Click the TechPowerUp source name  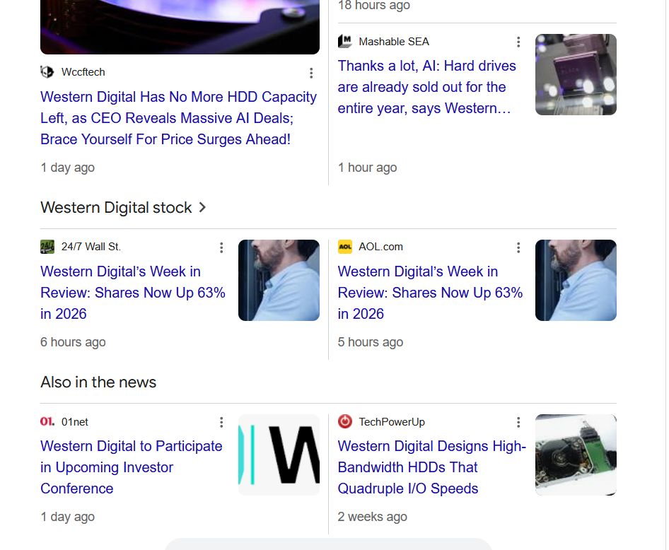392,421
